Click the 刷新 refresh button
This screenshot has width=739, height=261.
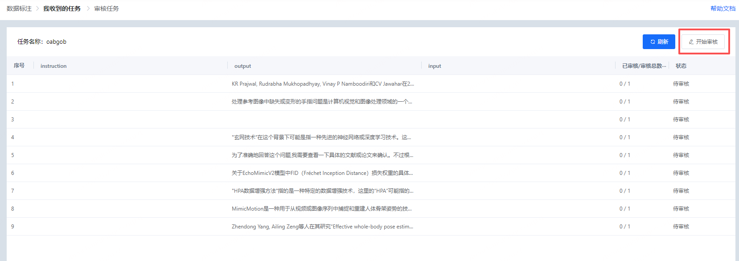[659, 41]
